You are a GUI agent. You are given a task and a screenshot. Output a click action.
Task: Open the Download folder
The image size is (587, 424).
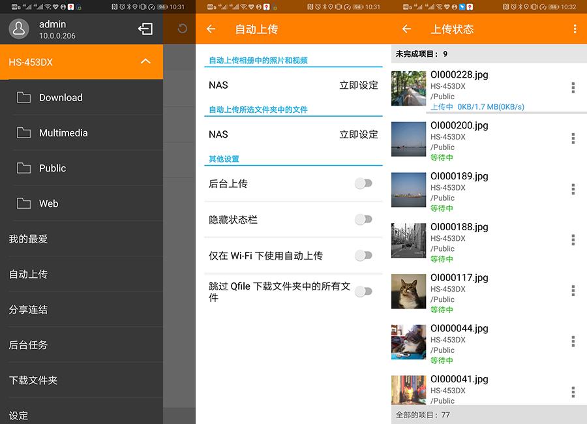(60, 98)
